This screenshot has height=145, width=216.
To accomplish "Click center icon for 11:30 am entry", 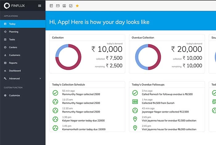I will pyautogui.click(x=55, y=110).
